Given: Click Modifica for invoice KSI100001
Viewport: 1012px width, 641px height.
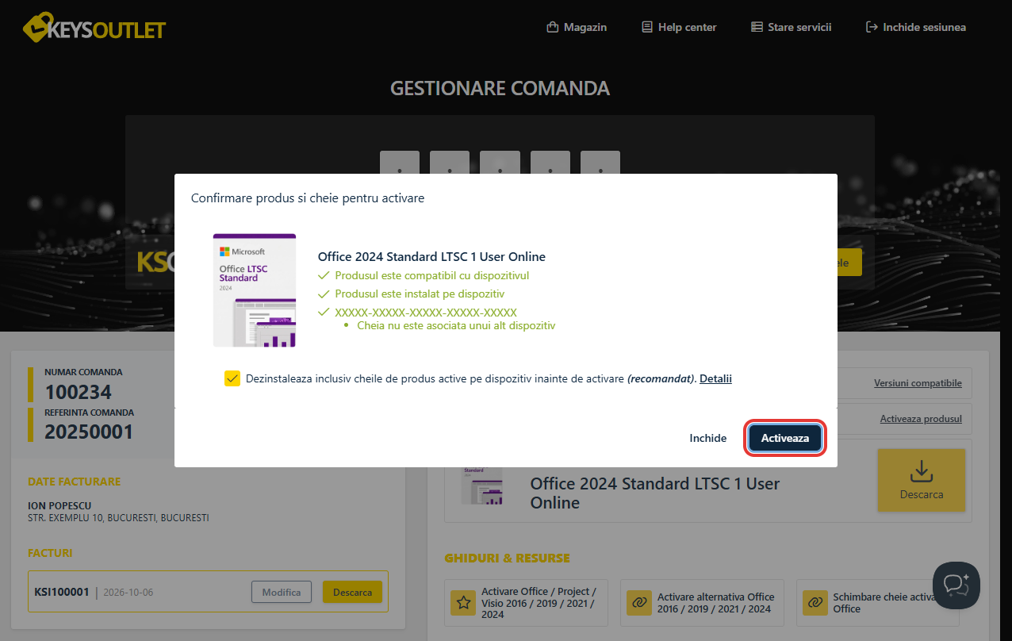Looking at the screenshot, I should [282, 592].
